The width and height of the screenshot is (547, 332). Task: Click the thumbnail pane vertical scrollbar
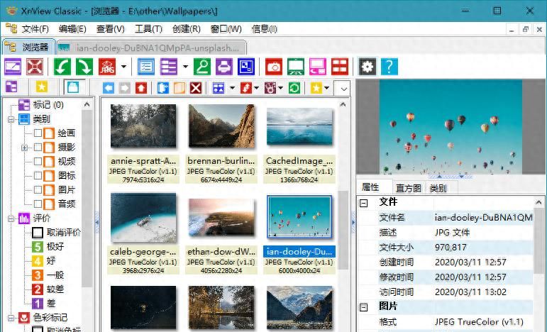(x=343, y=230)
